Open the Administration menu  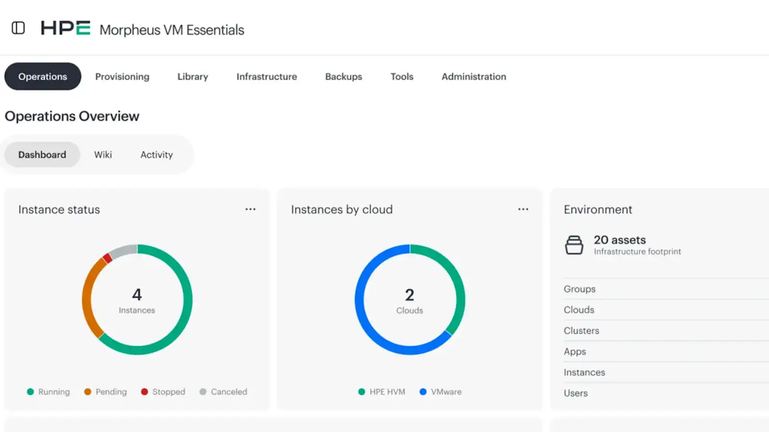(x=474, y=76)
